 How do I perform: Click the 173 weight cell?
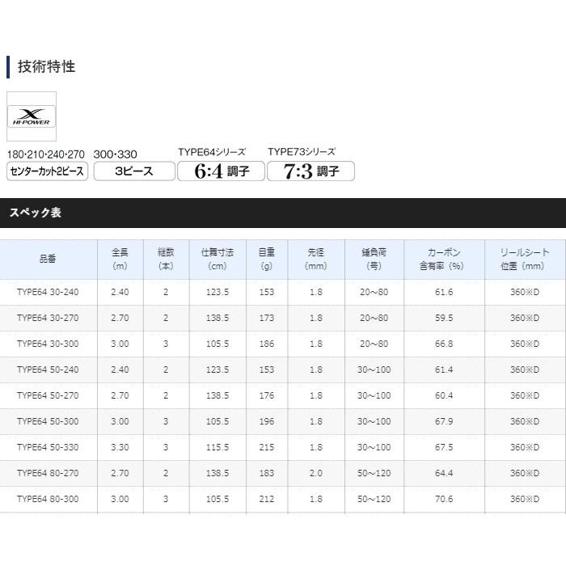point(267,318)
